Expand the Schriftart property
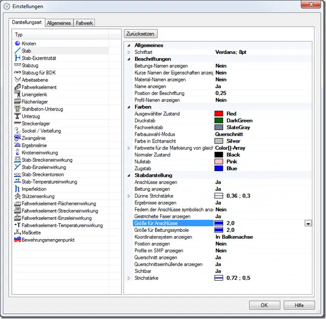 (x=129, y=52)
